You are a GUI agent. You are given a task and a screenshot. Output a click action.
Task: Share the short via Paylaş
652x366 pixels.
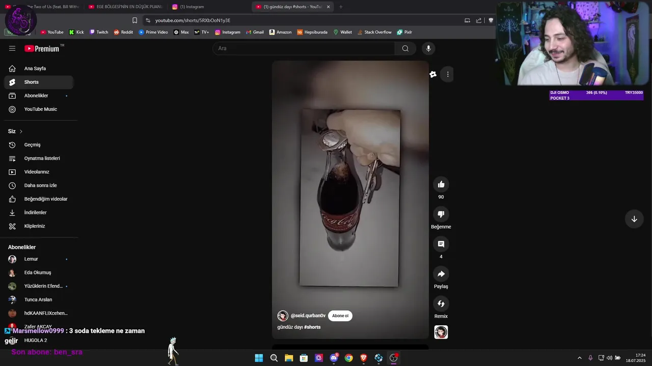[x=441, y=274]
